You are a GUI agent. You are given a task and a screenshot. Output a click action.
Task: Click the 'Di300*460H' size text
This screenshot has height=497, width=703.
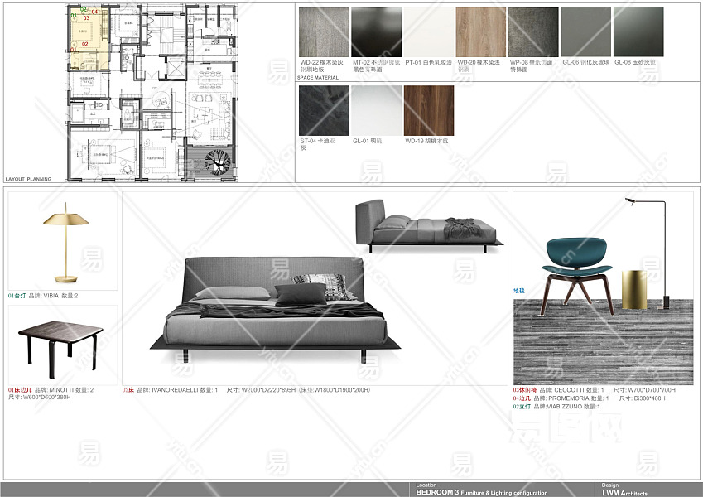tap(650, 398)
